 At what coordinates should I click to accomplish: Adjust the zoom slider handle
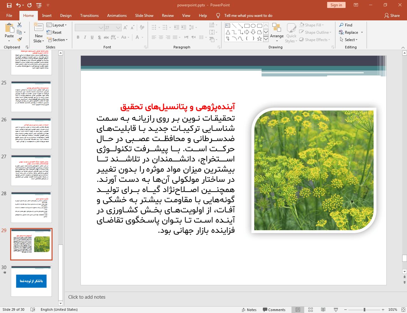click(364, 309)
